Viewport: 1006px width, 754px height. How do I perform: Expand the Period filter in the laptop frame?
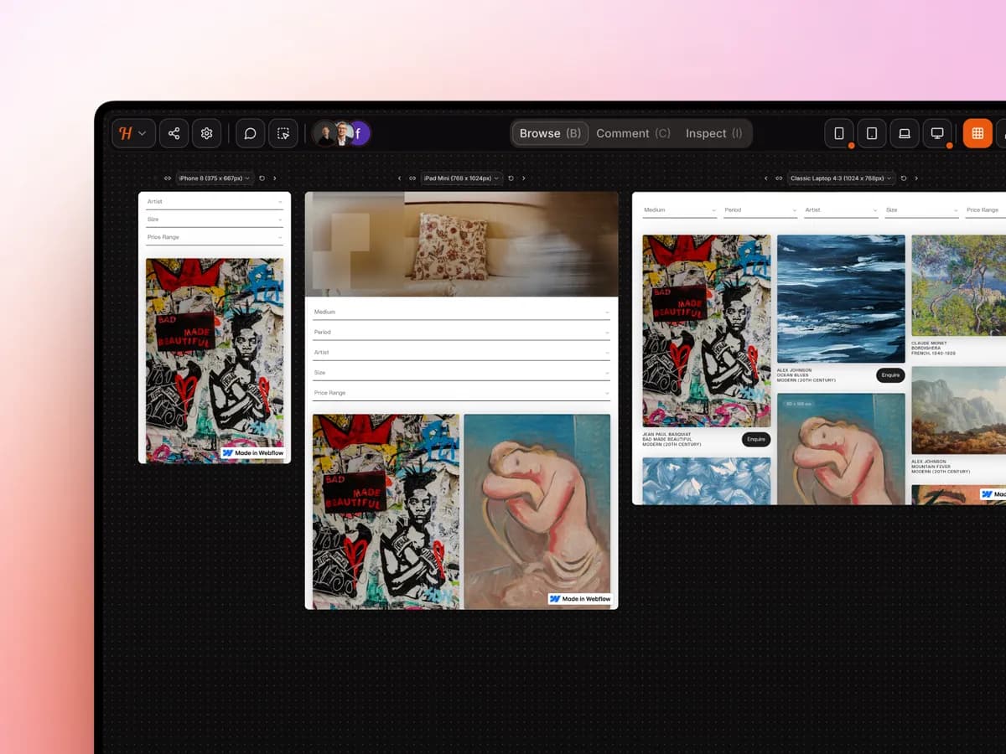[760, 210]
